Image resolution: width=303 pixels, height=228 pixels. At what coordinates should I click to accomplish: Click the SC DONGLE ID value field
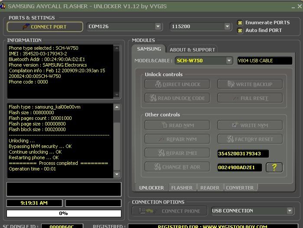click(x=62, y=226)
